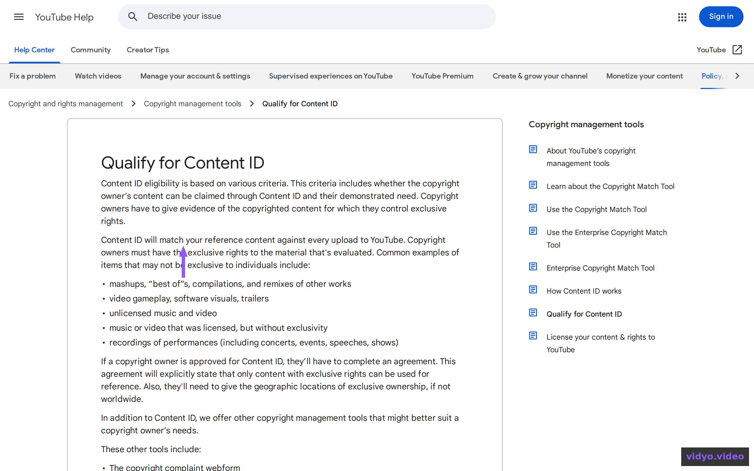Open the Fix a problem category
The width and height of the screenshot is (754, 471).
click(33, 76)
